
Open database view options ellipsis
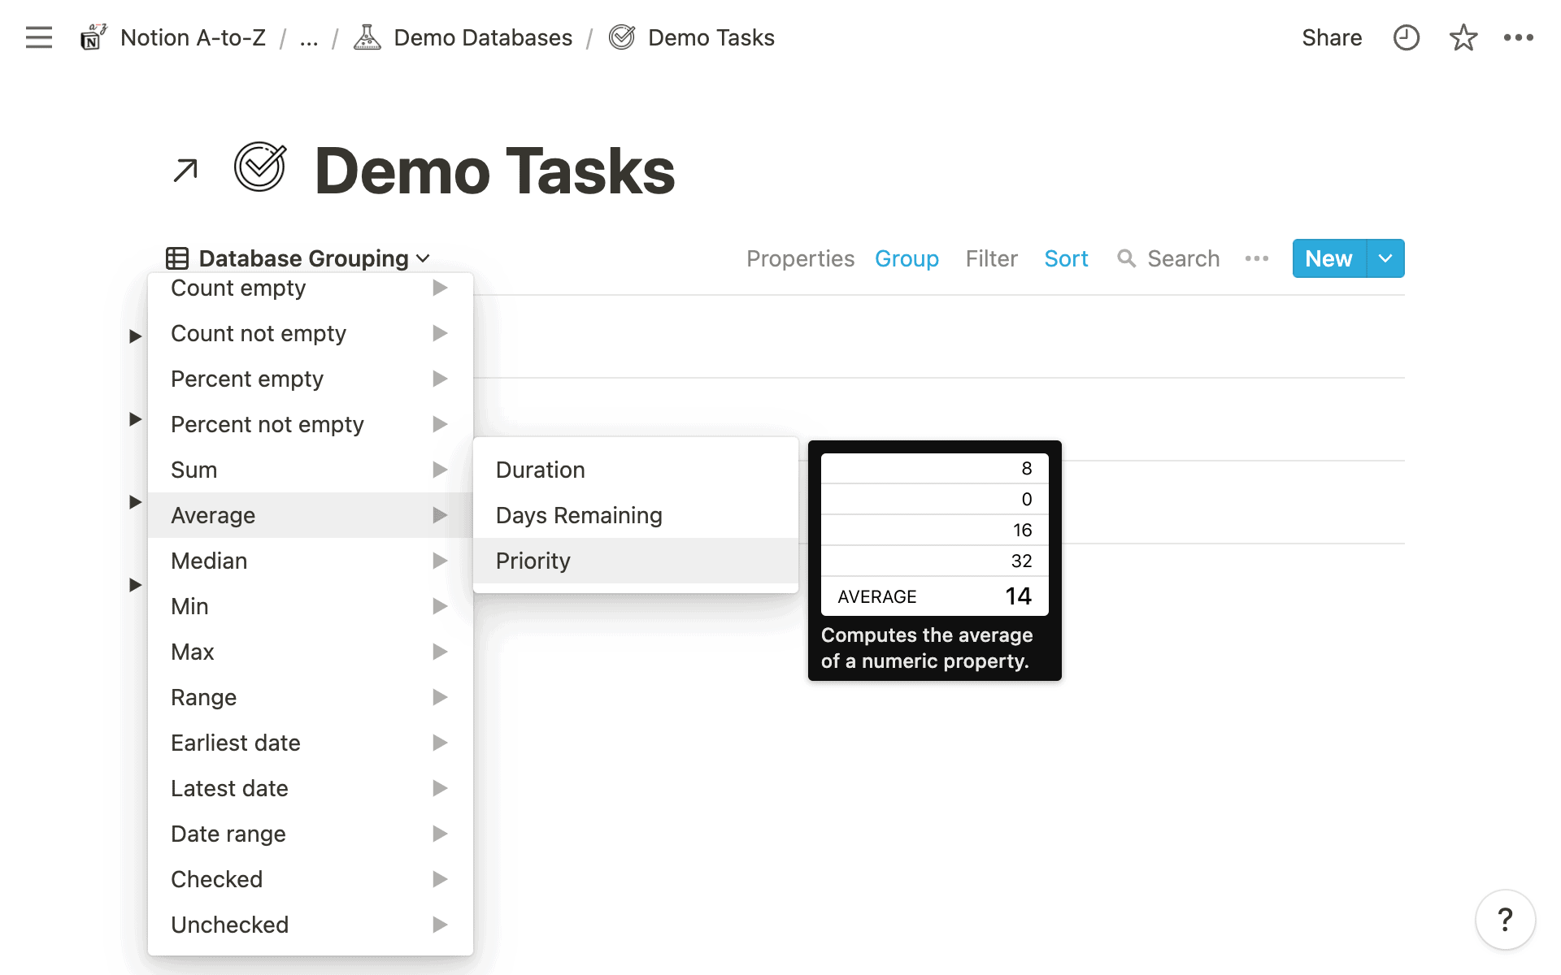(1256, 258)
